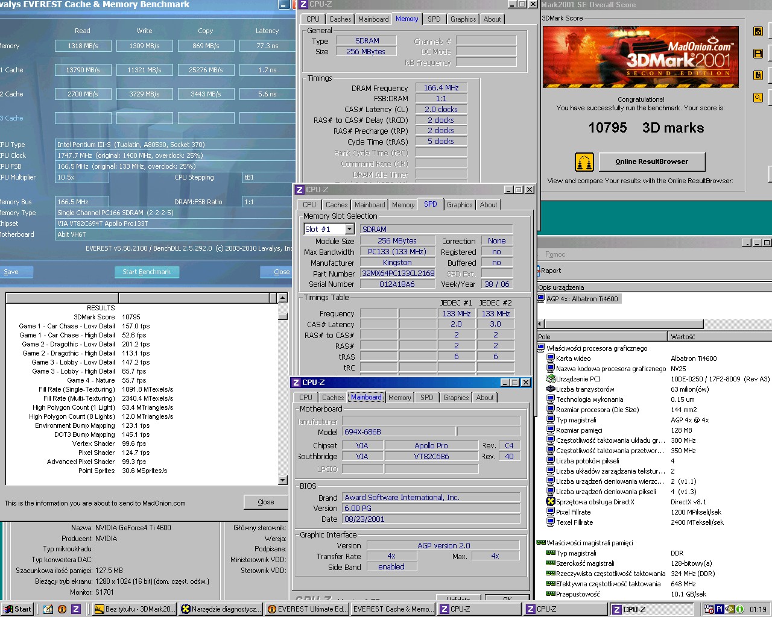Image resolution: width=772 pixels, height=617 pixels.
Task: Click the 3DMark2001 banner image
Action: [x=641, y=57]
